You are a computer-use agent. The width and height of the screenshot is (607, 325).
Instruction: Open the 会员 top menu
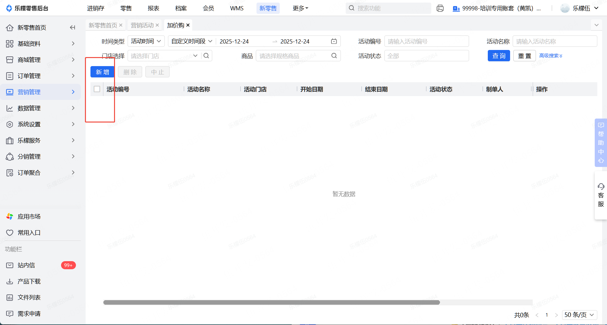tap(208, 8)
